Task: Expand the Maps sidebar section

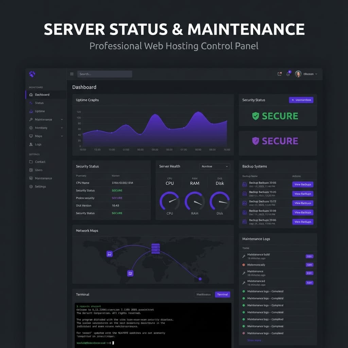Action: coord(62,136)
